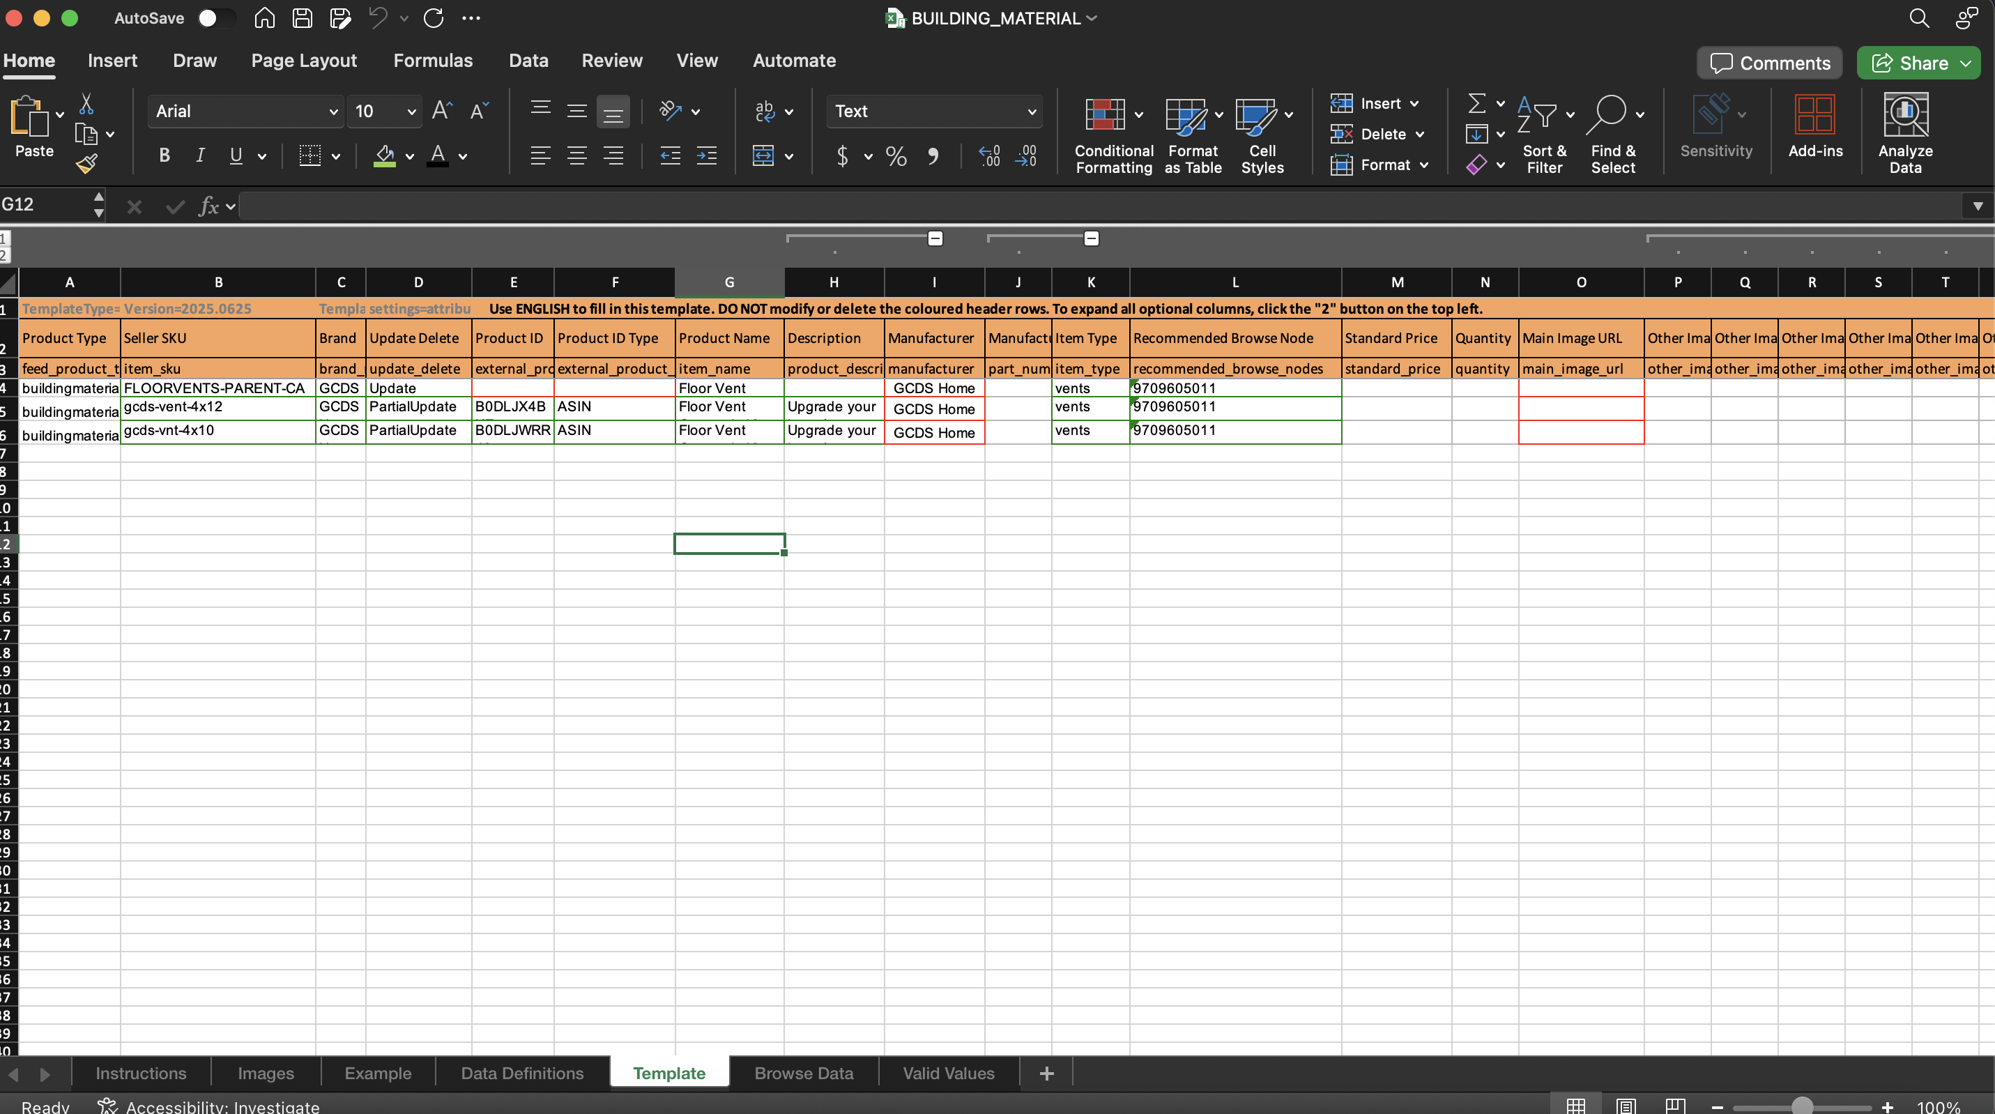Toggle Align Right alignment
This screenshot has height=1114, width=1995.
613,155
